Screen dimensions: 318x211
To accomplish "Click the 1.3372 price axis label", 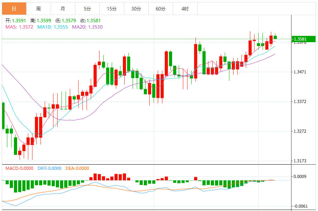I will pyautogui.click(x=300, y=101).
